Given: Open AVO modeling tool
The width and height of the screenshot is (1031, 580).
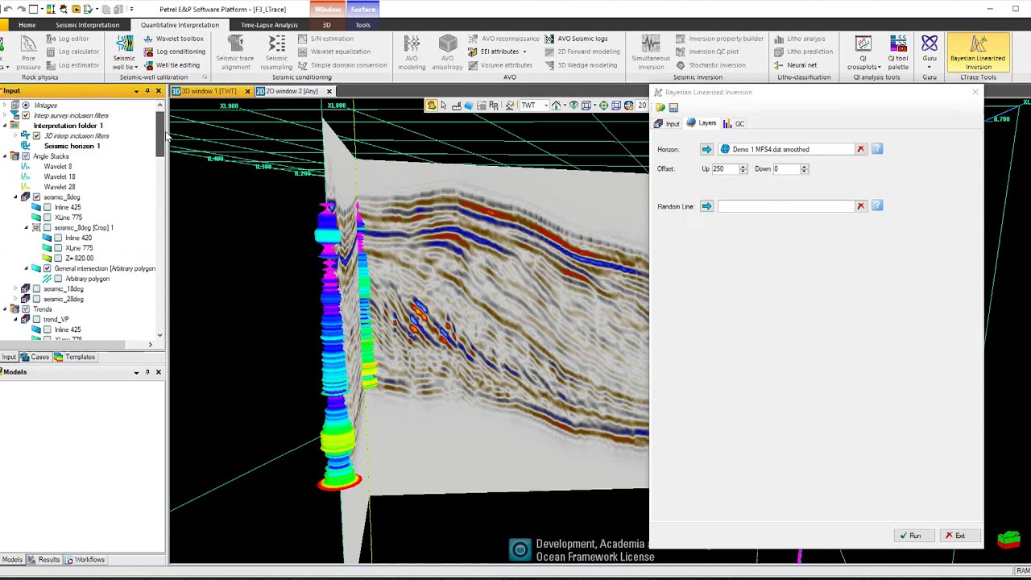Looking at the screenshot, I should click(x=412, y=53).
